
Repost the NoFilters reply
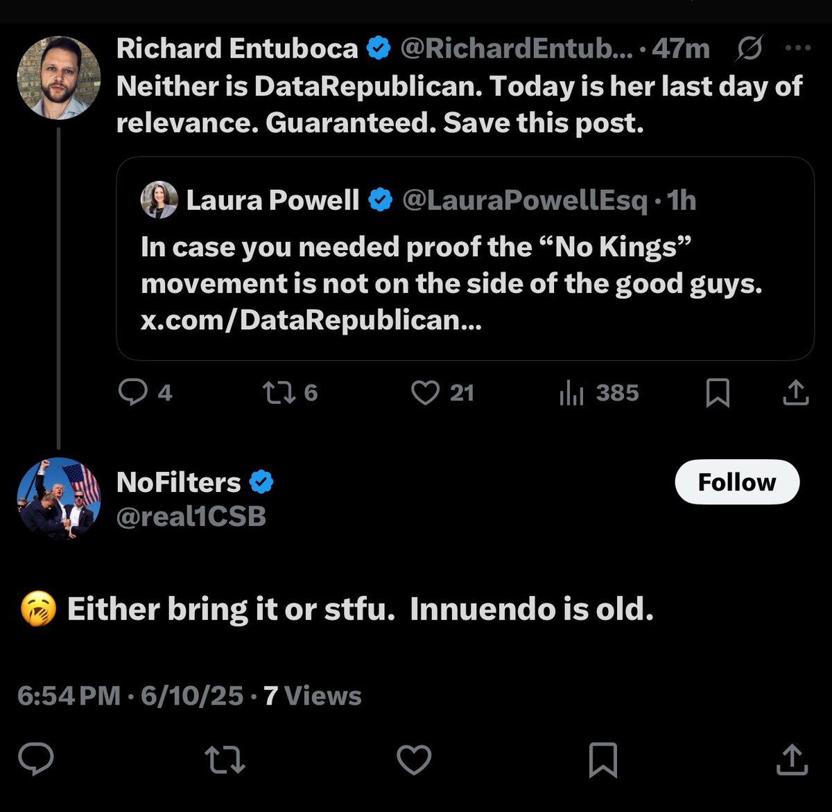(226, 759)
